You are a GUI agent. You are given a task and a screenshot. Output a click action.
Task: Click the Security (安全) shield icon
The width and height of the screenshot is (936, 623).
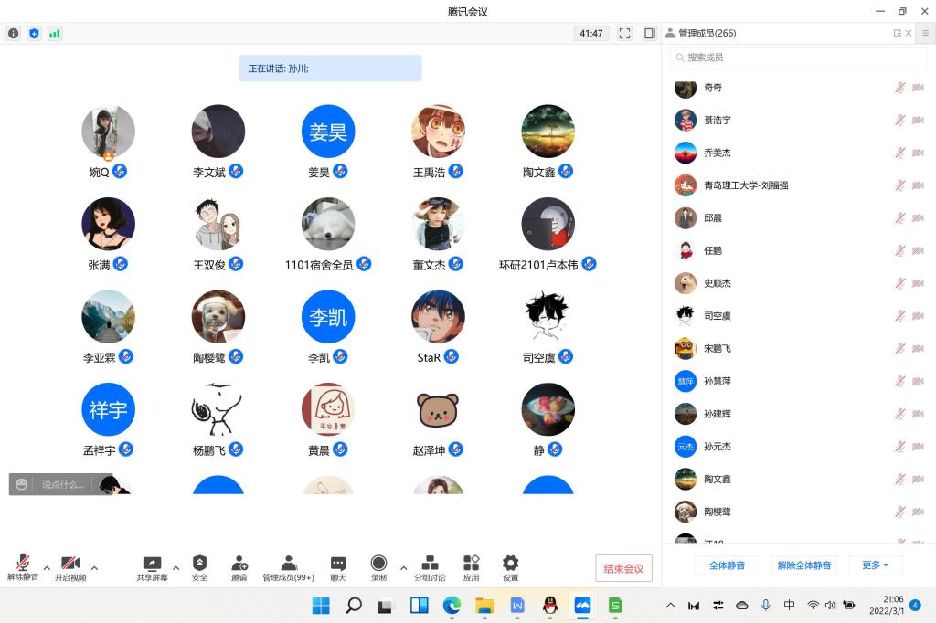[199, 564]
